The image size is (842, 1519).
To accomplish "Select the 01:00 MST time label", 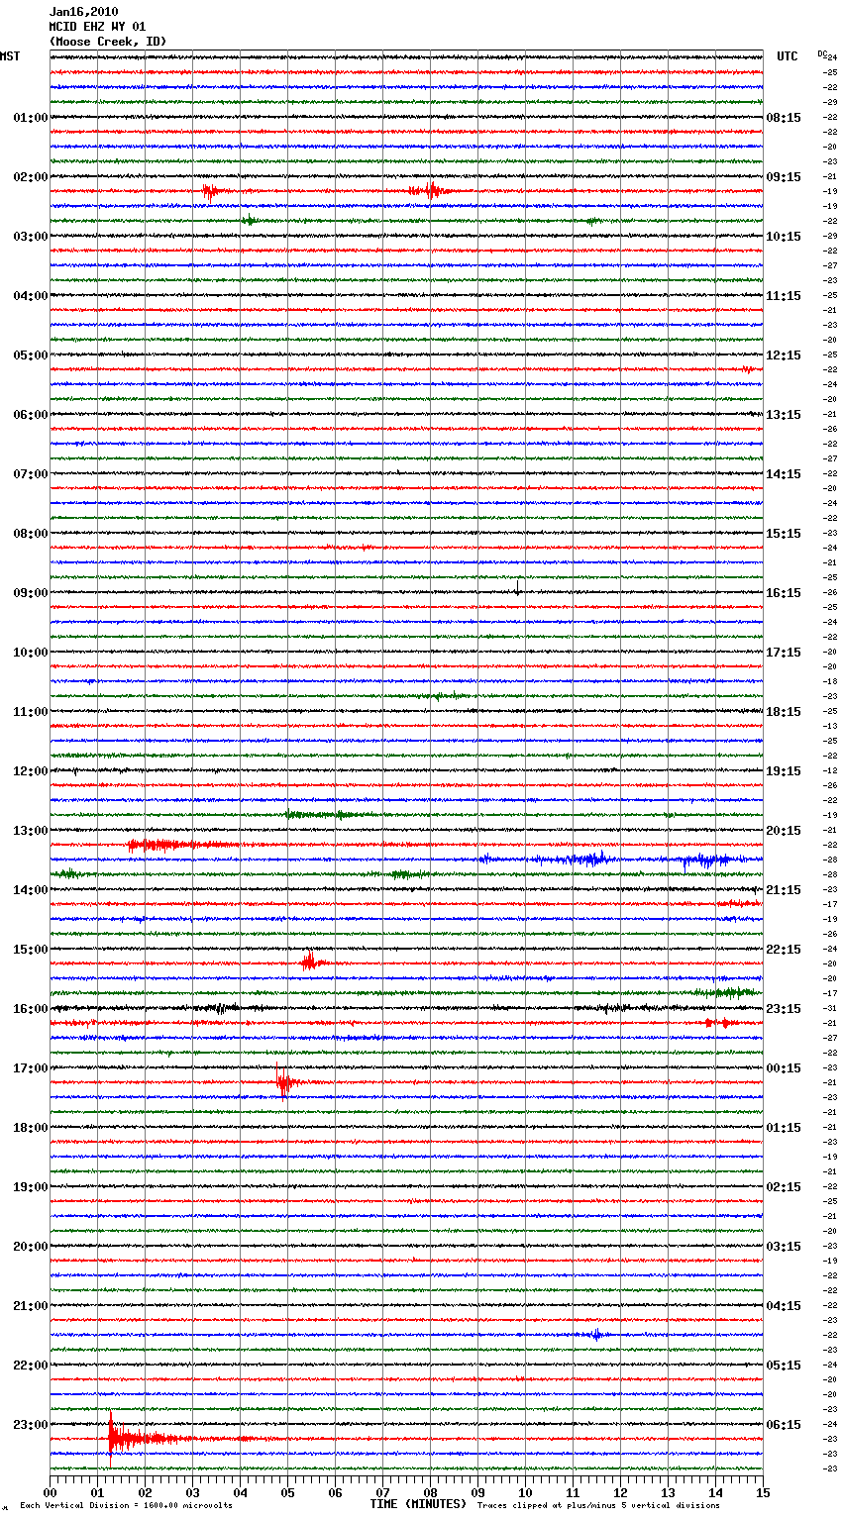I will click(x=31, y=118).
